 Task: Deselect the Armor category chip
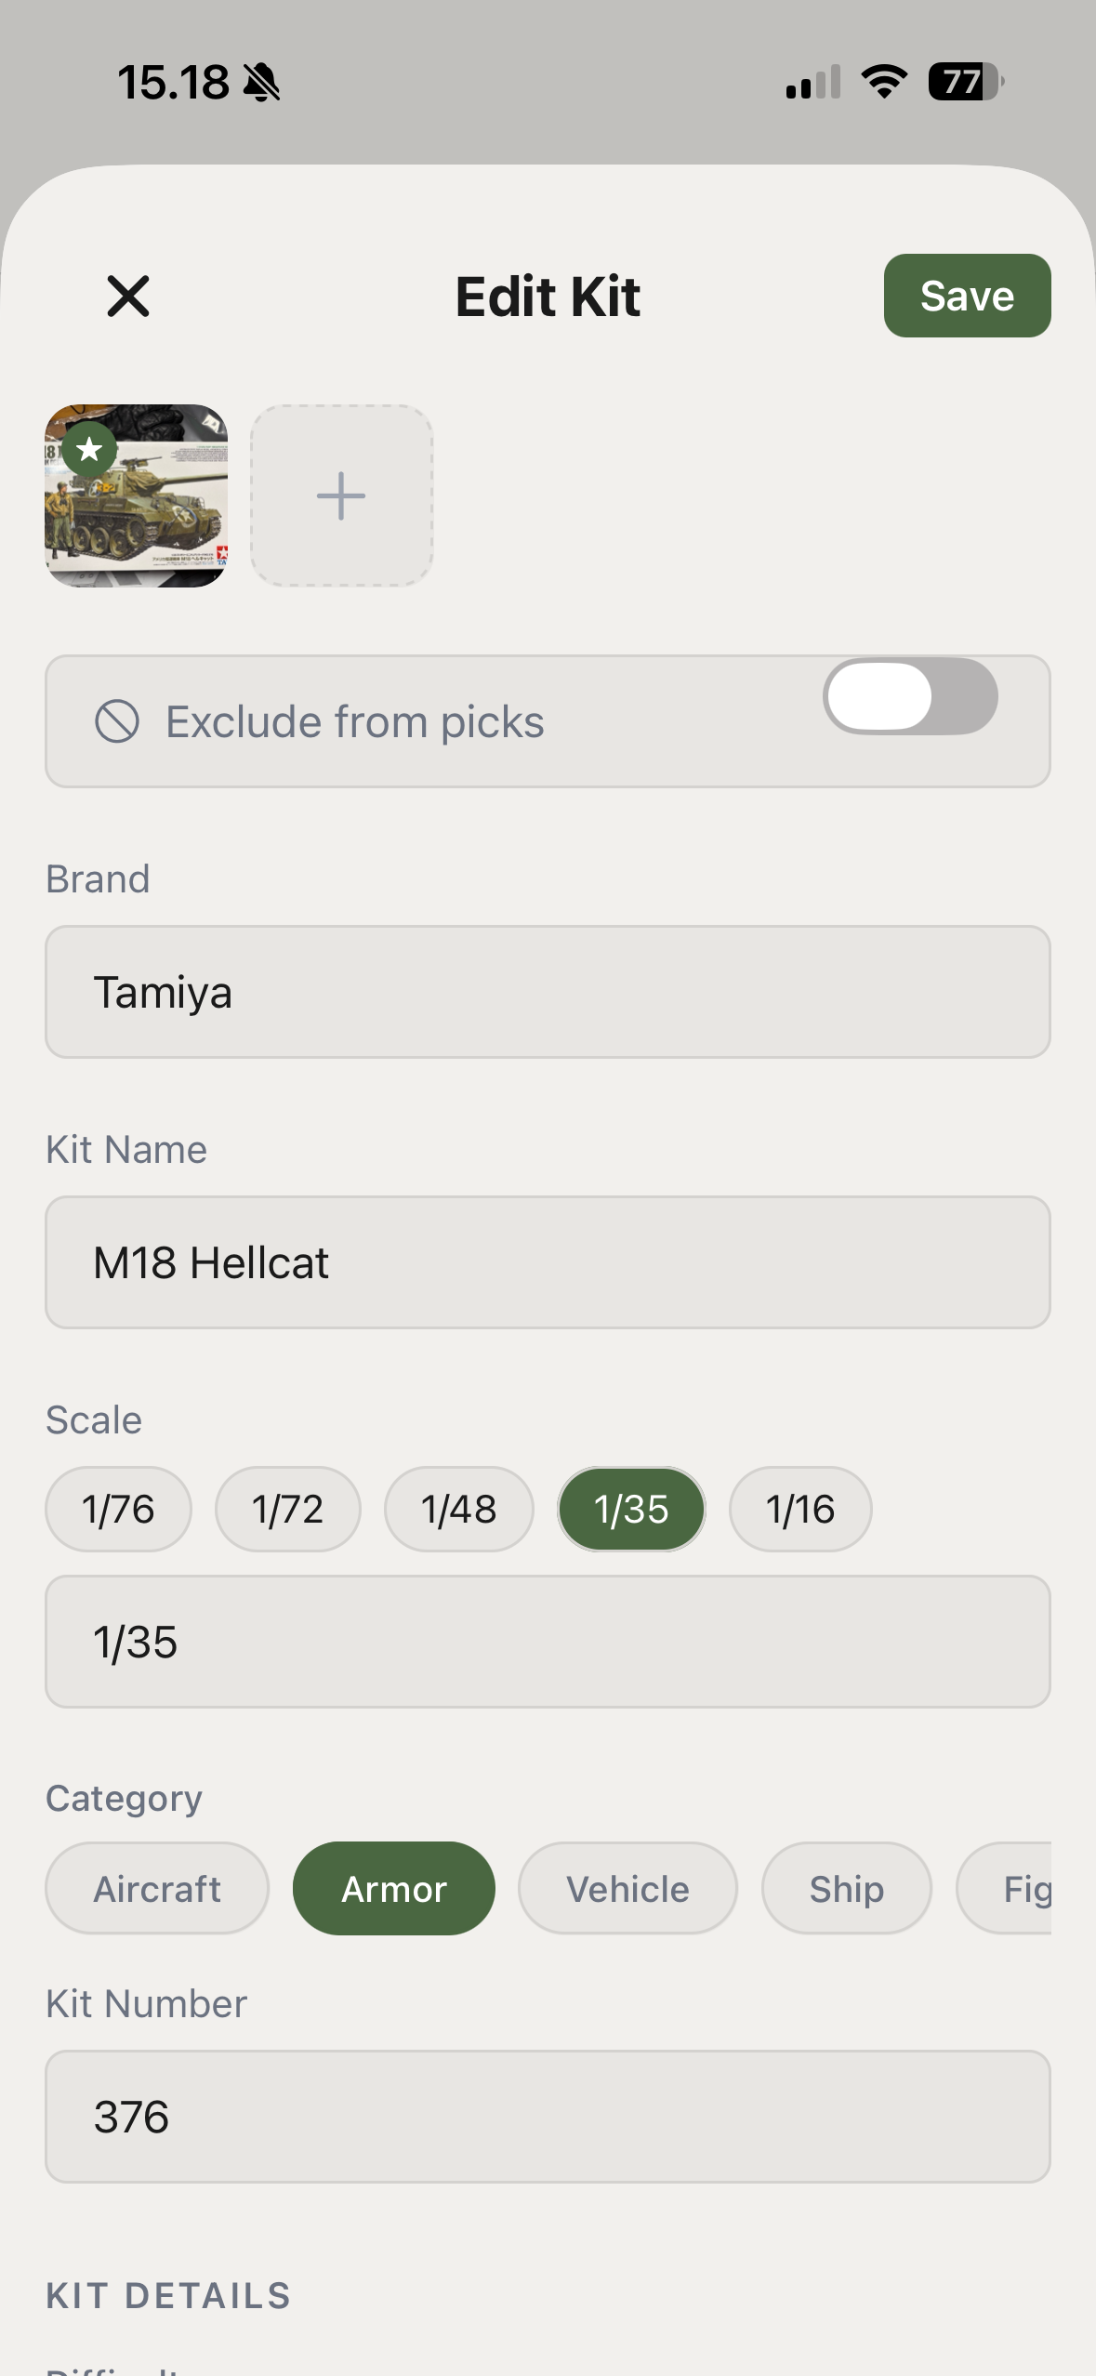click(394, 1888)
